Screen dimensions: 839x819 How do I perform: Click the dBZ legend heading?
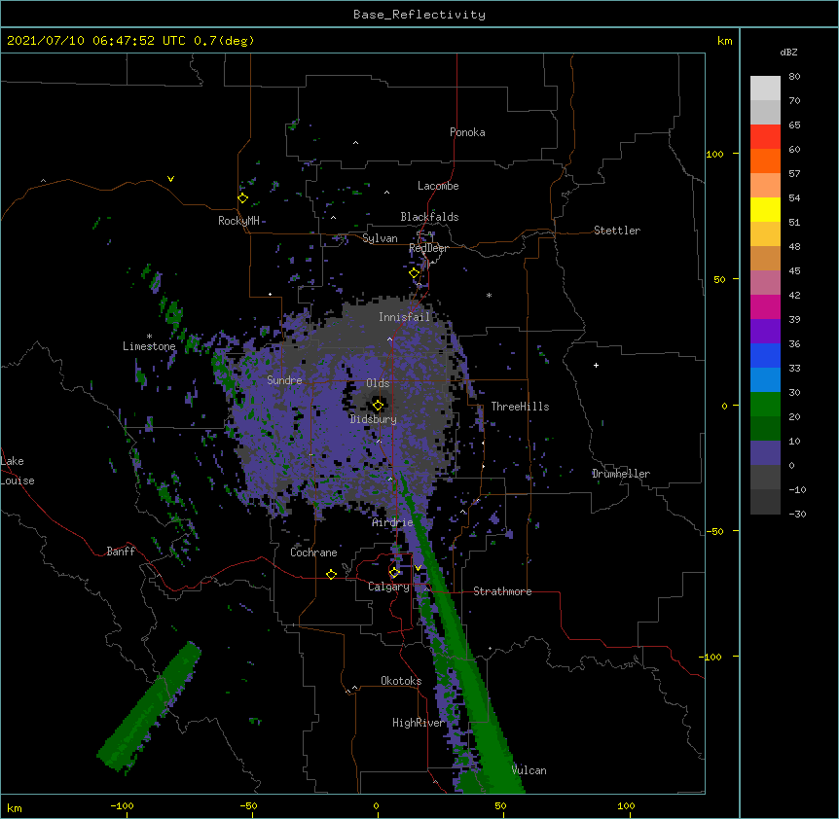(788, 52)
